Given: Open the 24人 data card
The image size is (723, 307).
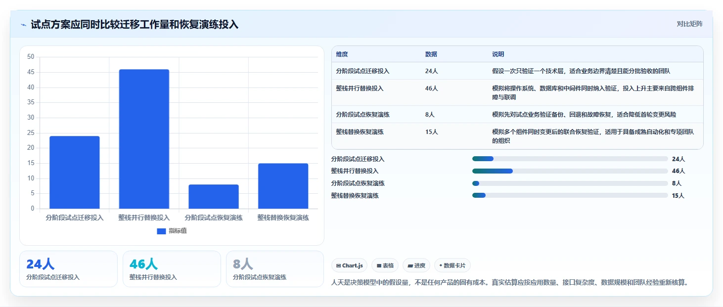Looking at the screenshot, I should [x=69, y=269].
